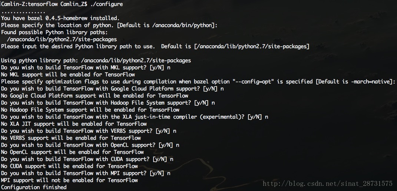Click the OpenCL support question line
Image resolution: width=397 pixels, height=191 pixels.
pyautogui.click(x=90, y=145)
